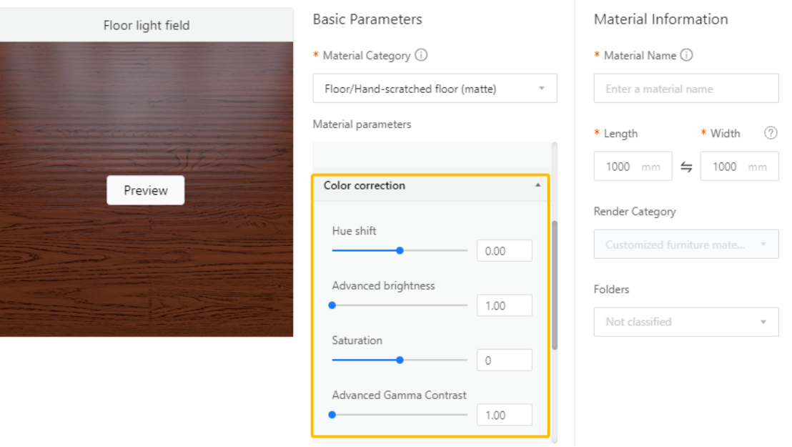
Task: Click the Advanced Gamma Contrast slider handle
Action: click(332, 415)
